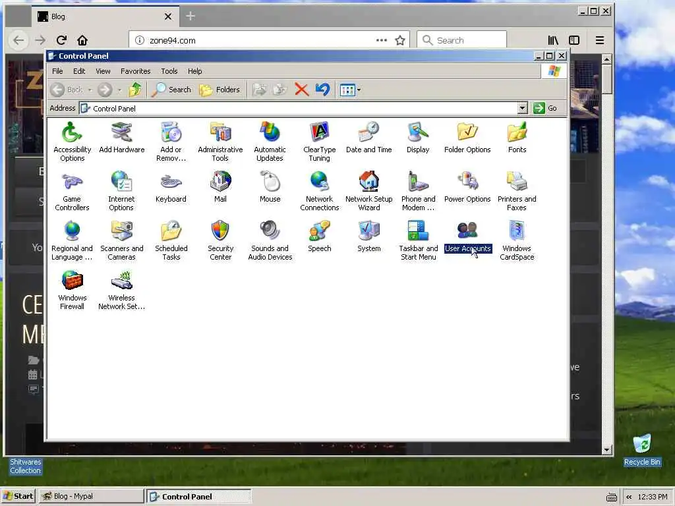Click the browser Search field
Viewport: 675px width, 506px height.
pyautogui.click(x=462, y=40)
